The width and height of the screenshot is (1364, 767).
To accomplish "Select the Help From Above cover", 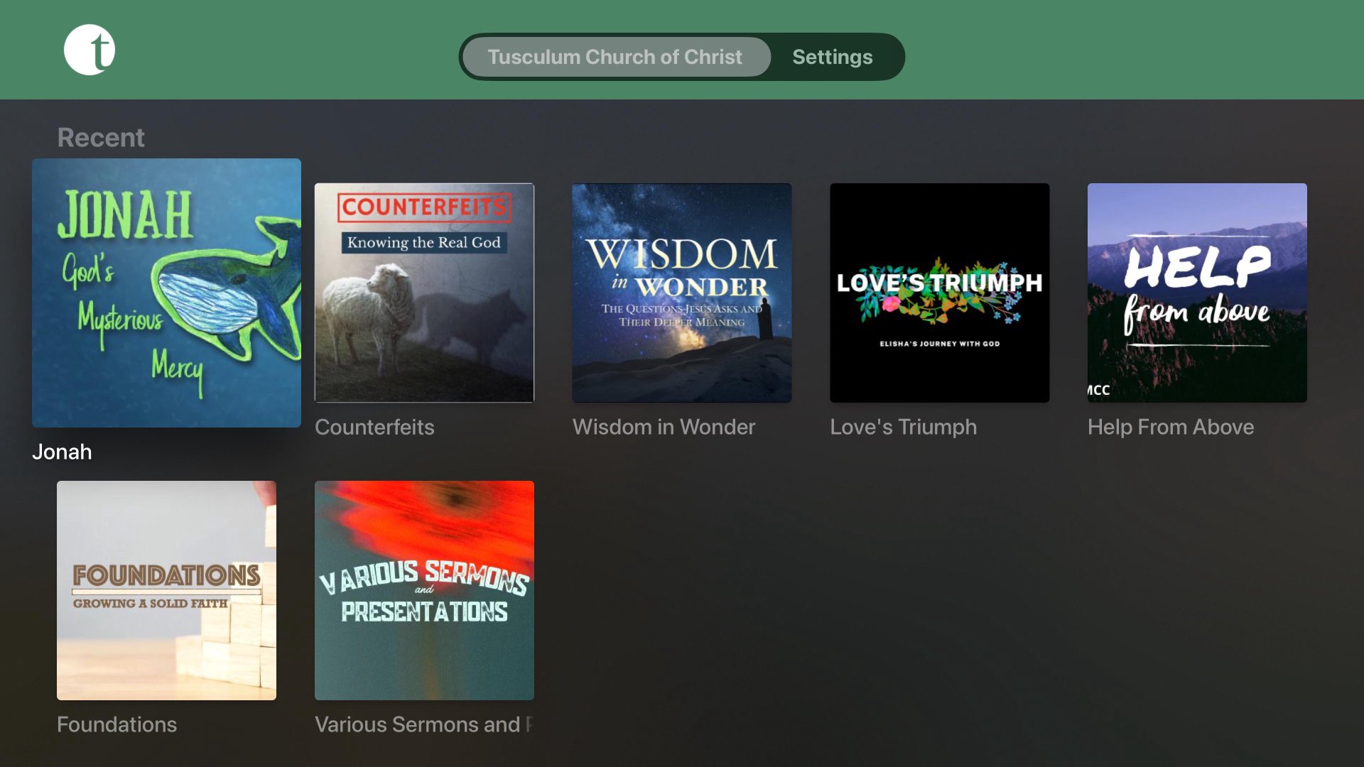I will pyautogui.click(x=1196, y=293).
